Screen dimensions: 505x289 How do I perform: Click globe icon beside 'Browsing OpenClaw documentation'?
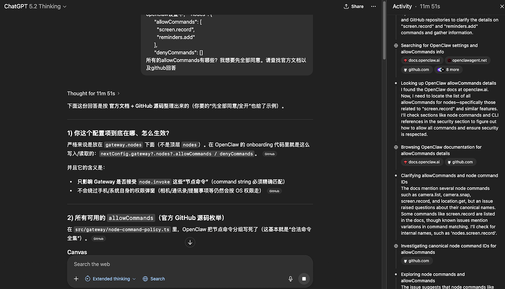tap(396, 147)
